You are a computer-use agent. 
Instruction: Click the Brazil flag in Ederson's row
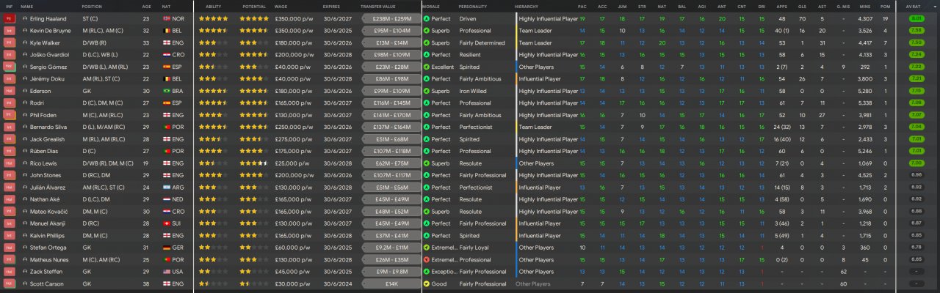coord(166,92)
